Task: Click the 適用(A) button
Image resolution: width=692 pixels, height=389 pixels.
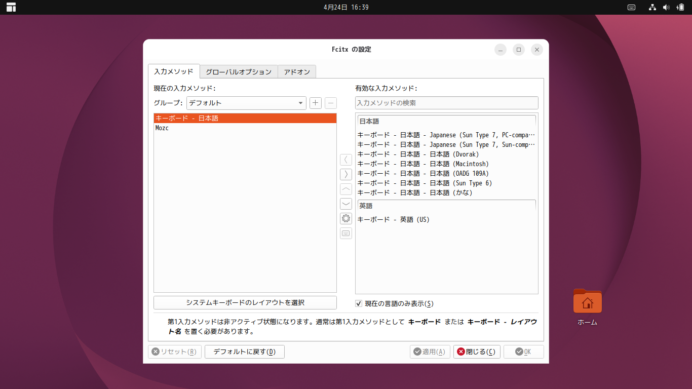Action: point(430,352)
